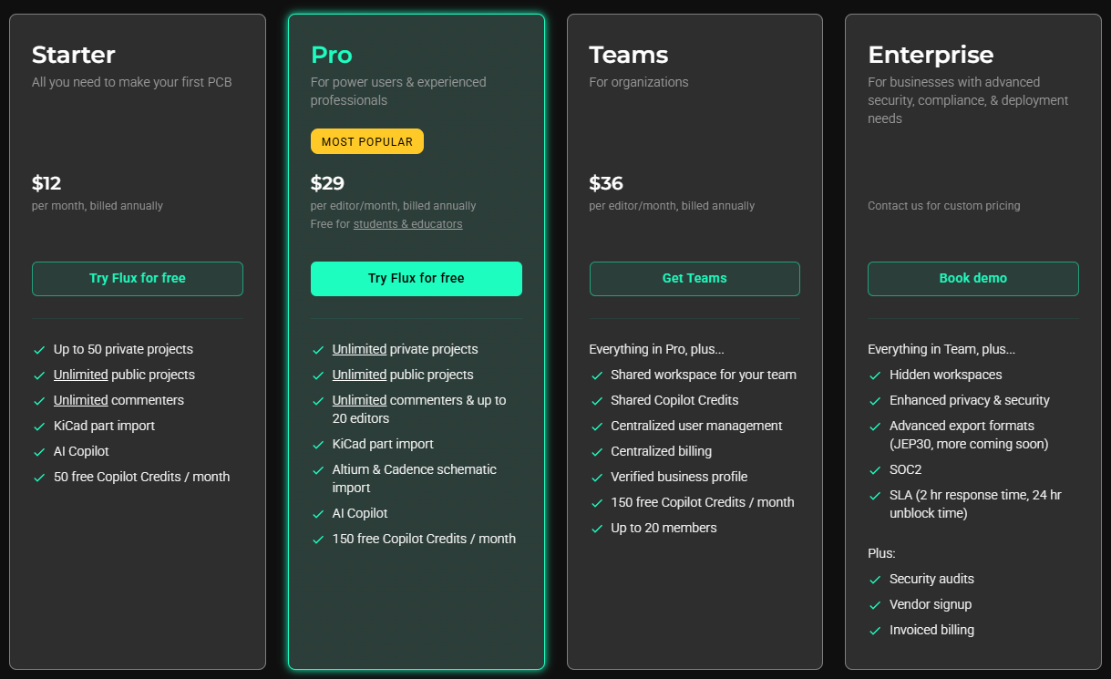Click Try Flux for free in Pro plan
The width and height of the screenshot is (1111, 679).
(x=417, y=279)
